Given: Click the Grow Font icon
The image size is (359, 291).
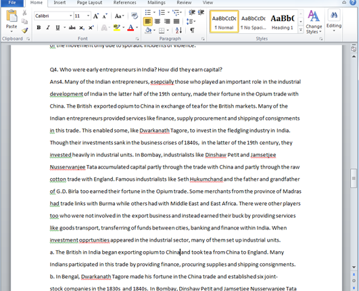Looking at the screenshot, I should tap(96, 16).
